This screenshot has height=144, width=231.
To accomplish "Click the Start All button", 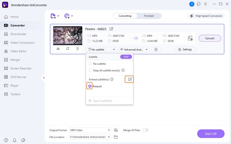I will (211, 134).
